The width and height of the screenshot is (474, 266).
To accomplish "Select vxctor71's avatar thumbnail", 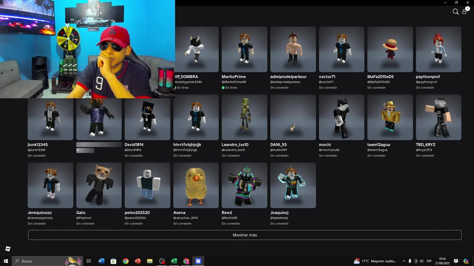I will click(x=341, y=49).
